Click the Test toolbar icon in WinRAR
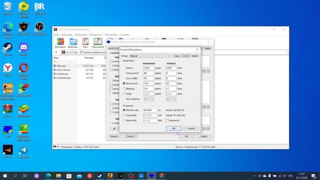 point(85,43)
